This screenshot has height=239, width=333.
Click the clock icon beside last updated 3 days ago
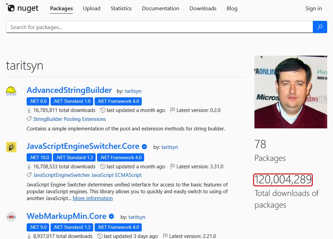[x=100, y=236]
